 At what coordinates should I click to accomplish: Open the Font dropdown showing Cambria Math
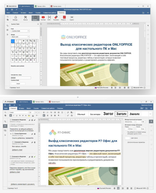pos(20,31)
